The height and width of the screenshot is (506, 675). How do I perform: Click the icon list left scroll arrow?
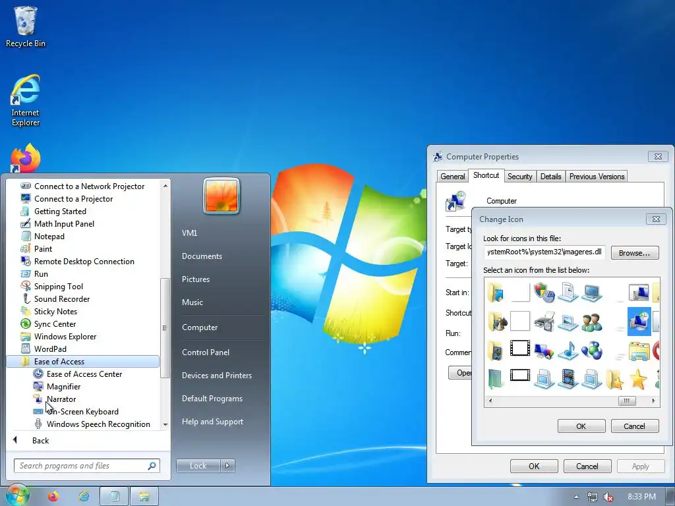[490, 401]
